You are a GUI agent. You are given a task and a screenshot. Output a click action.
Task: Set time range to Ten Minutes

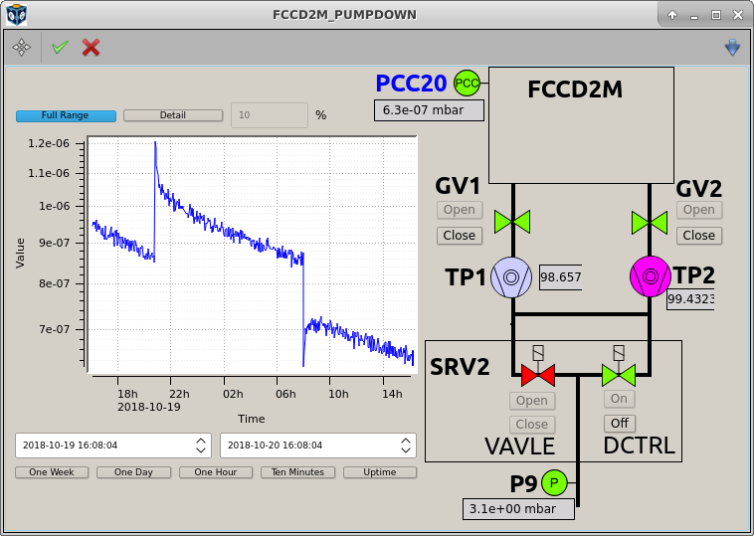(297, 472)
